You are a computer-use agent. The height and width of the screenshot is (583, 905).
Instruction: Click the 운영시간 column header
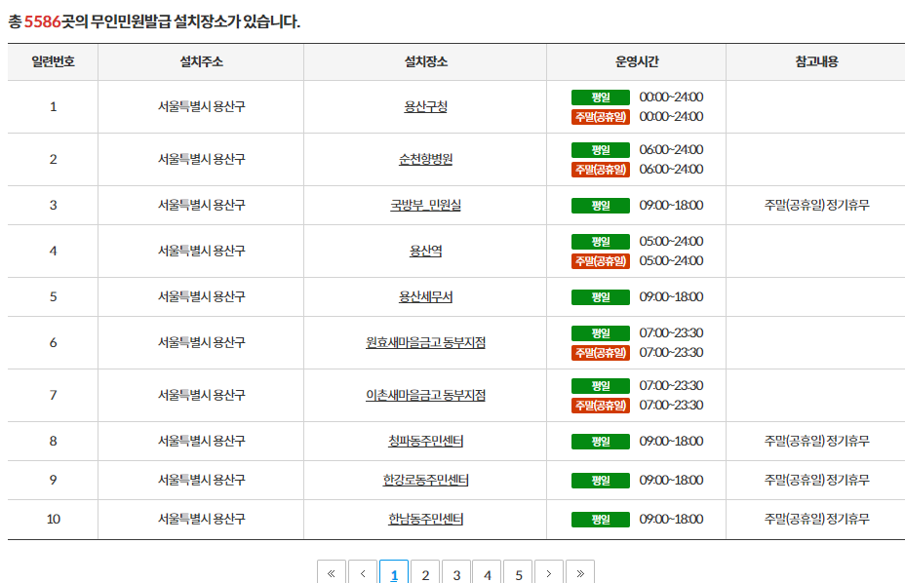(x=637, y=61)
